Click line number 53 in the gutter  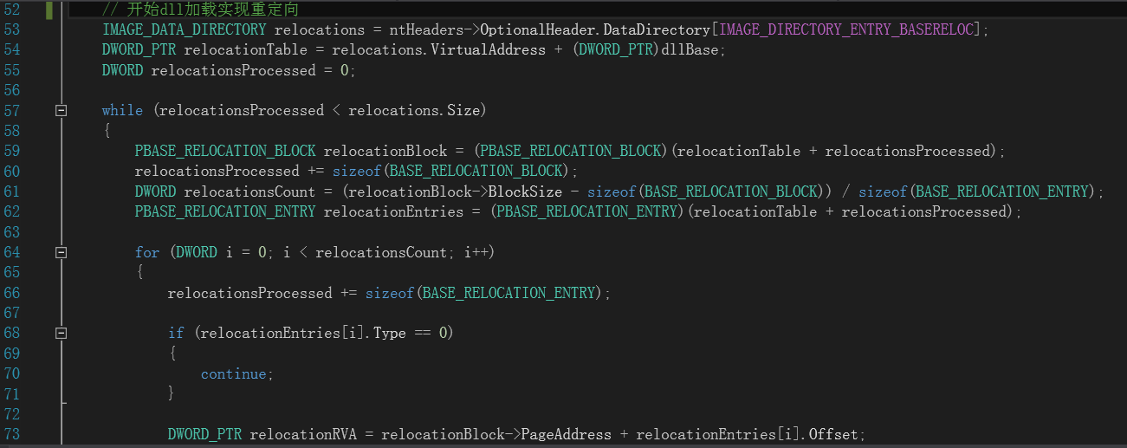12,29
